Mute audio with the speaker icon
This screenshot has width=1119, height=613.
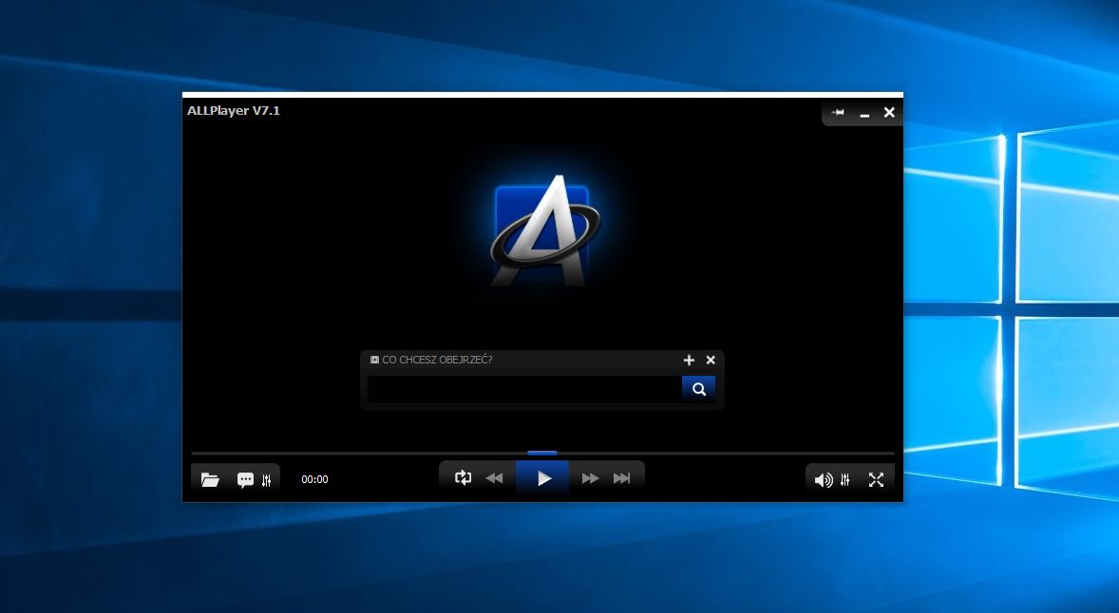[x=824, y=480]
